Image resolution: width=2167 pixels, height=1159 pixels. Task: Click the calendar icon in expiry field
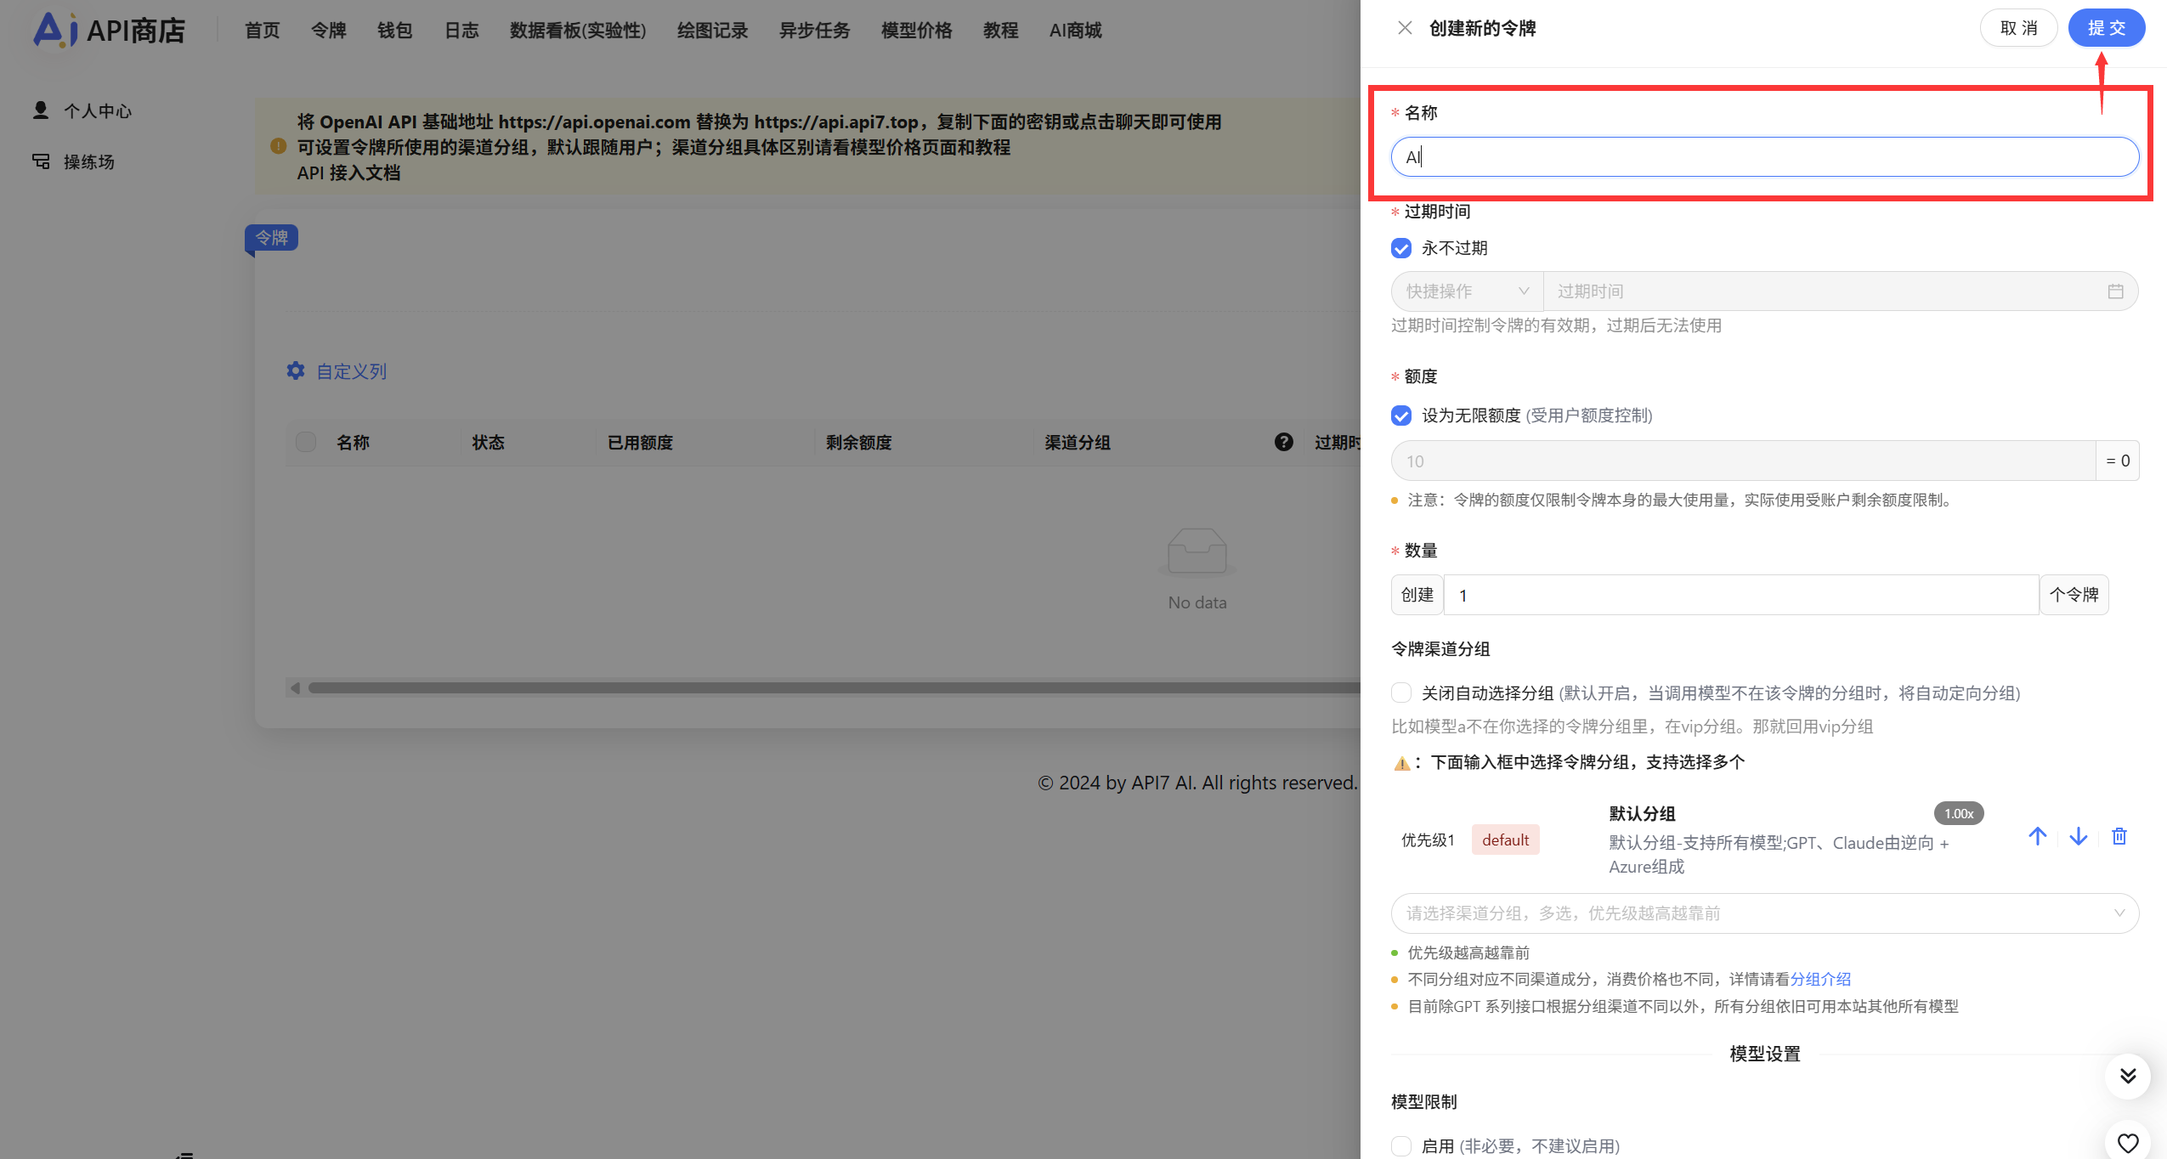tap(2115, 291)
